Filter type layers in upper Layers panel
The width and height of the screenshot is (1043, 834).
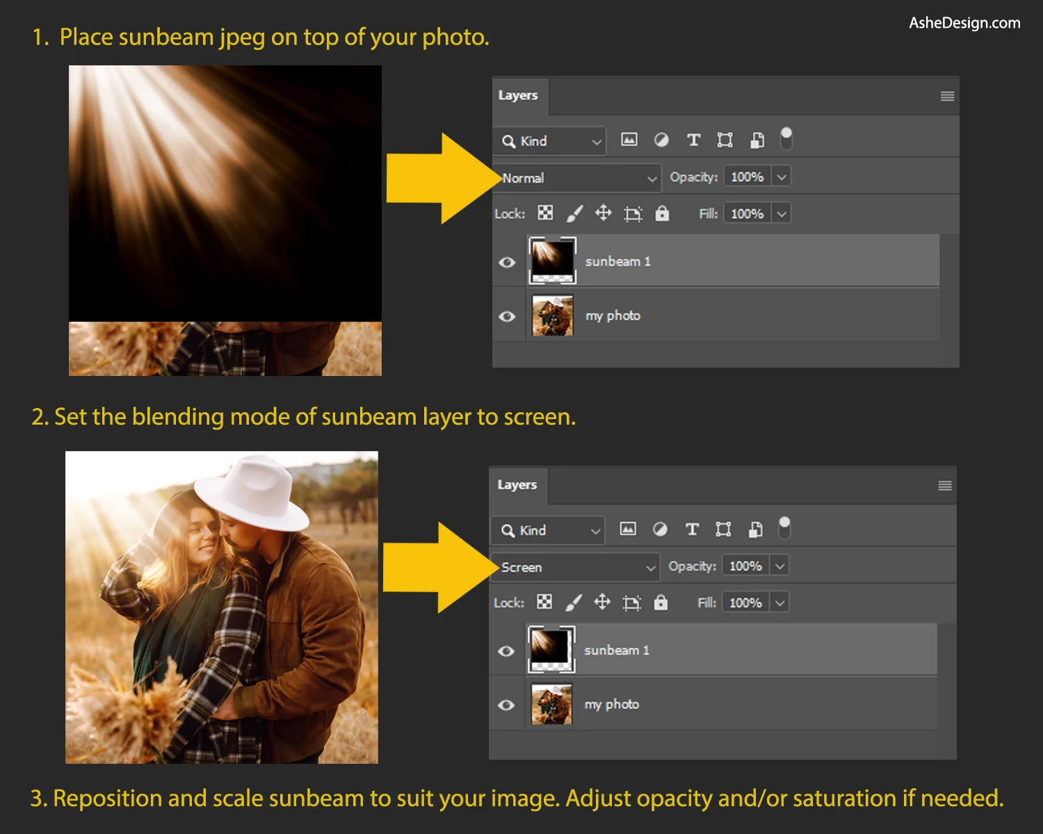point(693,140)
